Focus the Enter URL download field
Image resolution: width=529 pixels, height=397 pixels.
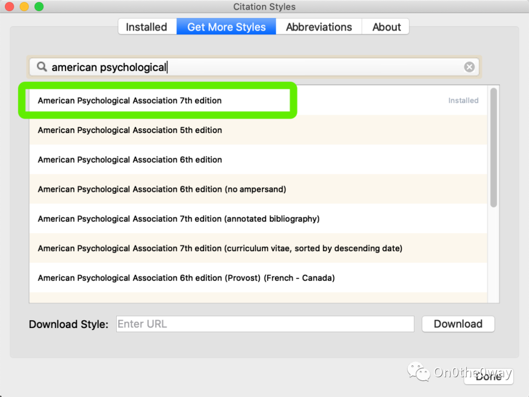[265, 324]
